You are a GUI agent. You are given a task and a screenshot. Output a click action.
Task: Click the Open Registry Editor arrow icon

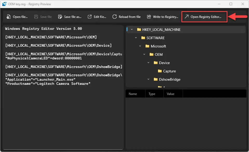[x=187, y=17]
